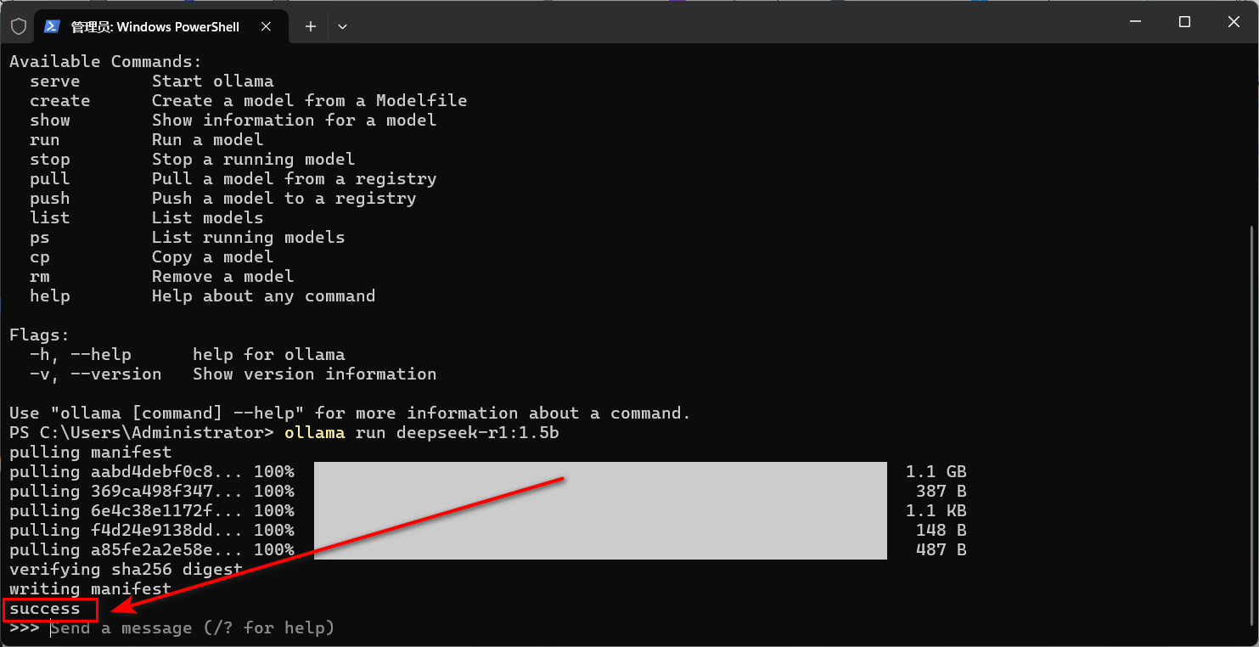The height and width of the screenshot is (647, 1259).
Task: Click the 'rm' command name
Action: pyautogui.click(x=40, y=277)
